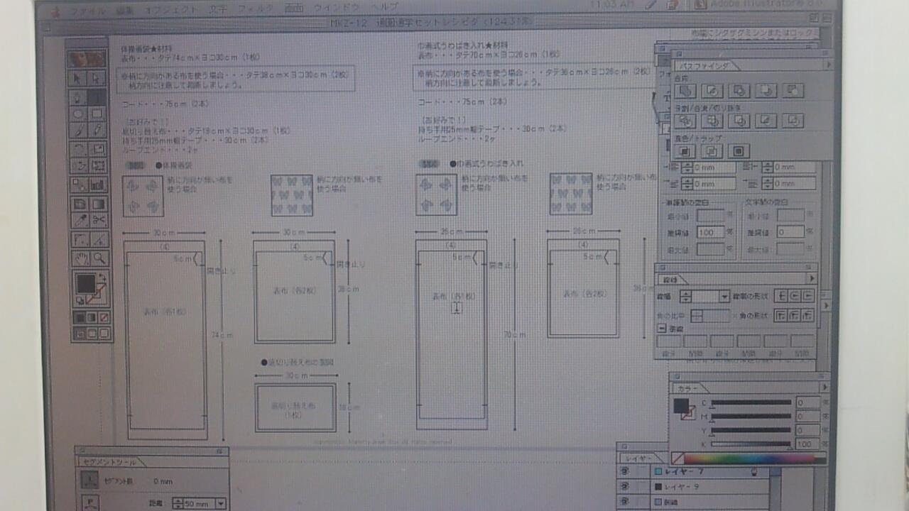Click the fill color box in toolbox
Viewport: 909px width, 511px height.
point(86,284)
